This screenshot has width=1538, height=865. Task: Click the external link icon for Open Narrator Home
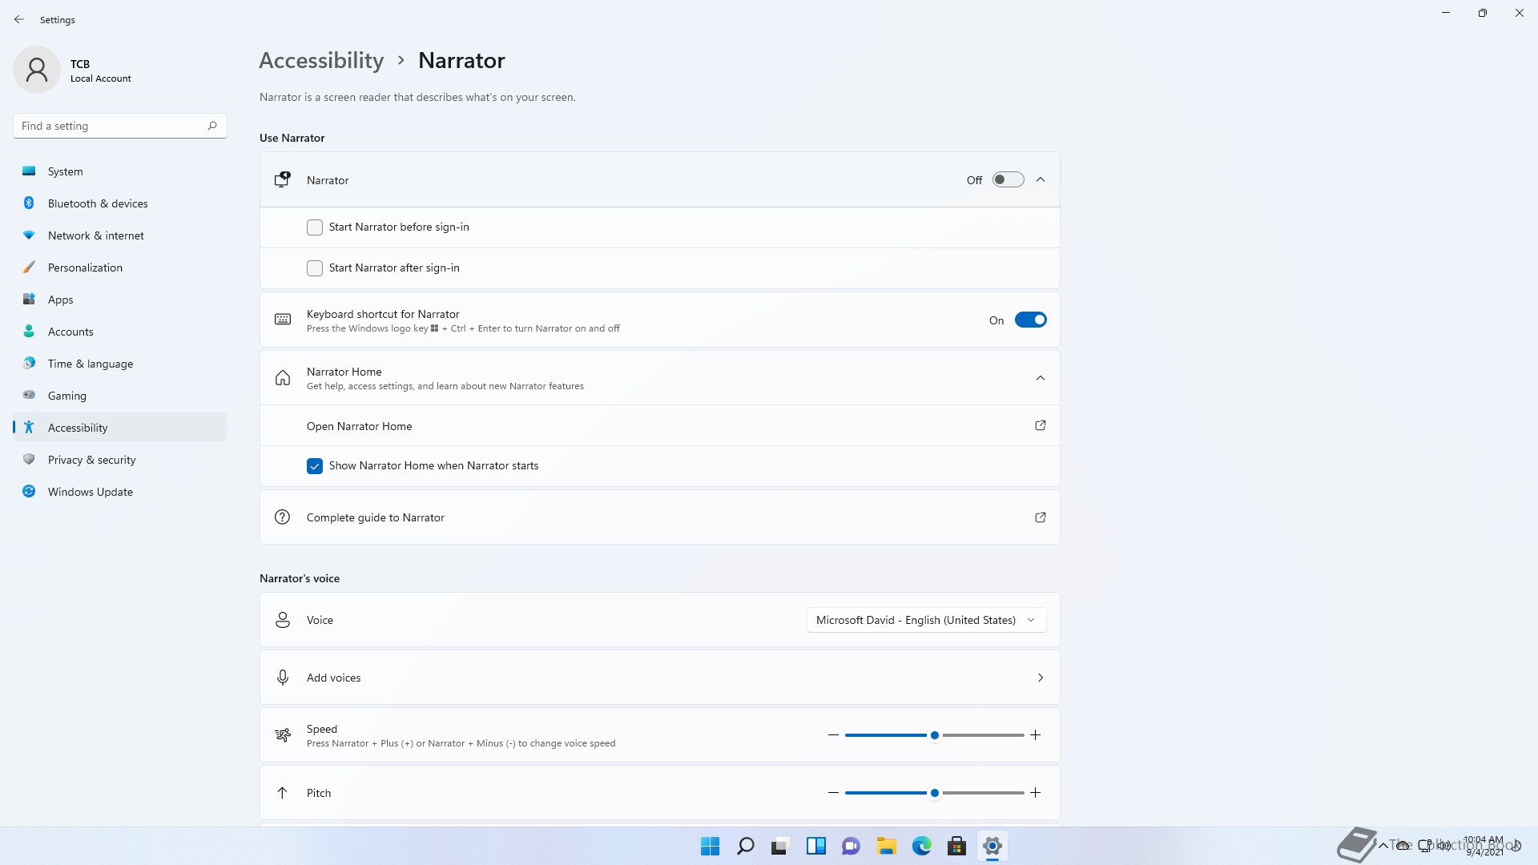[x=1041, y=425]
